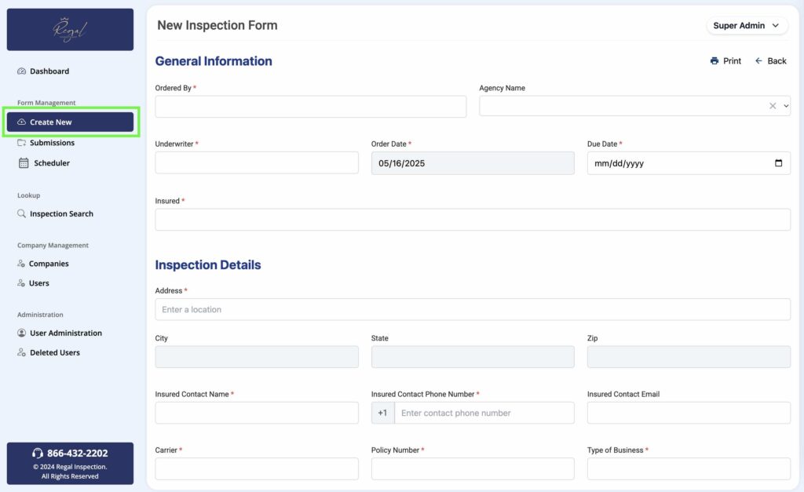Click the Ordered By text field
Image resolution: width=804 pixels, height=492 pixels.
(310, 107)
